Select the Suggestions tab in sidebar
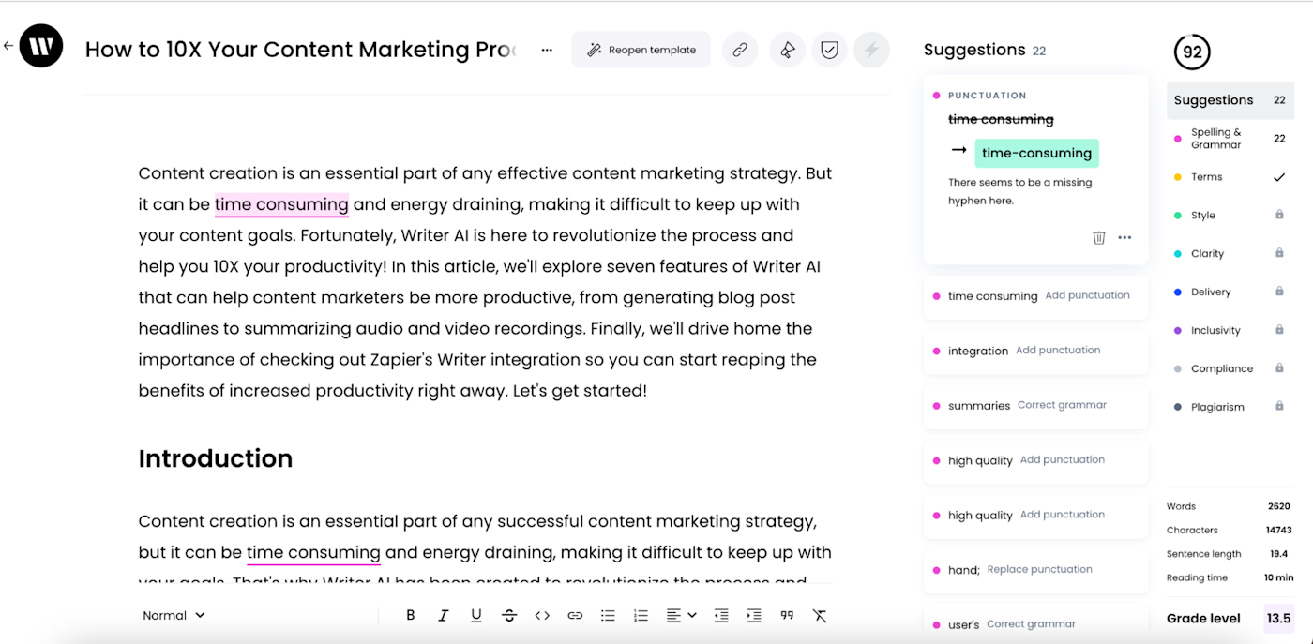 coord(1230,100)
